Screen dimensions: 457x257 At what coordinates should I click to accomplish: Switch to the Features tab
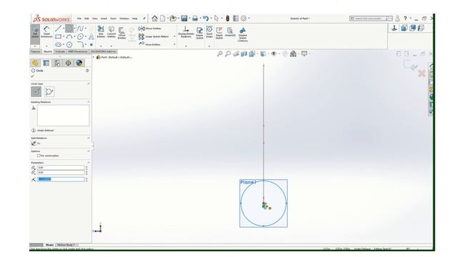coord(36,51)
